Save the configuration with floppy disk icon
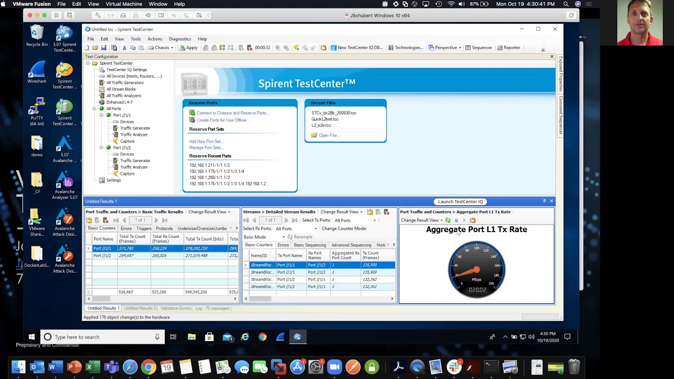The width and height of the screenshot is (674, 379). click(104, 47)
